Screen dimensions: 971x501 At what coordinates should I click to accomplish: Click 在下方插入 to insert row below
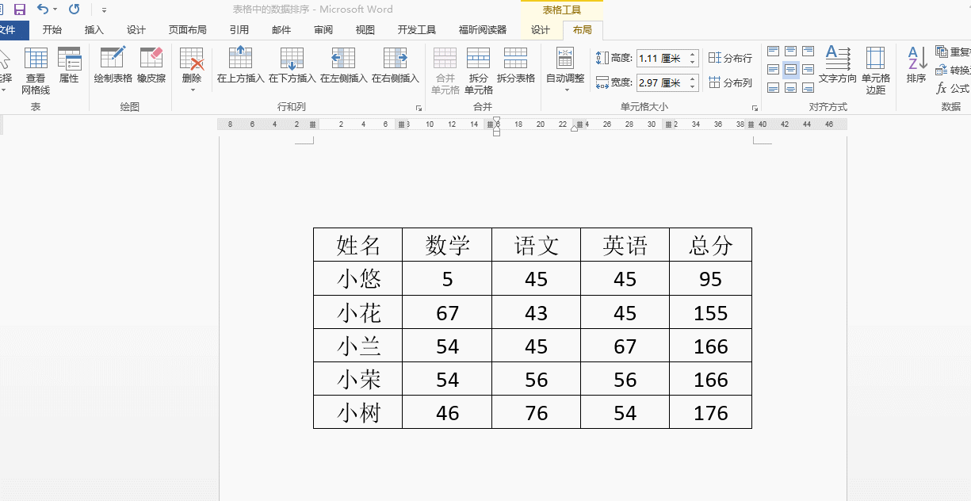[292, 65]
